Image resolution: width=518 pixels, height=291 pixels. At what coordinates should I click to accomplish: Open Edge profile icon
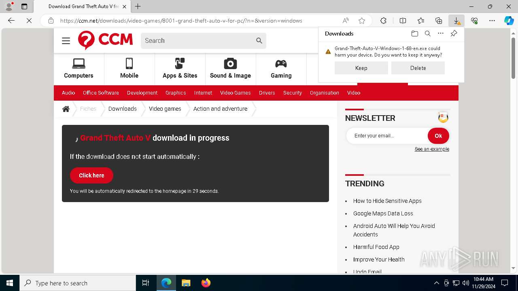(x=9, y=6)
